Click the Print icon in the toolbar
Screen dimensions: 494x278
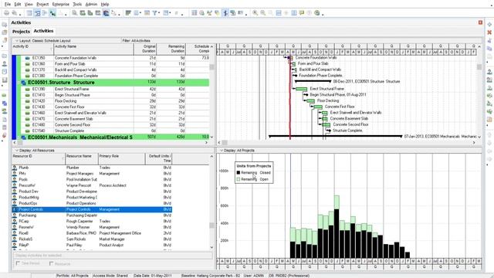tap(6, 13)
